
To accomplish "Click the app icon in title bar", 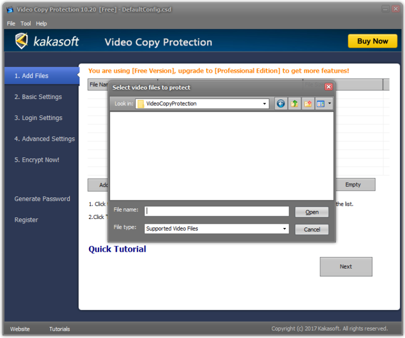I will click(10, 9).
